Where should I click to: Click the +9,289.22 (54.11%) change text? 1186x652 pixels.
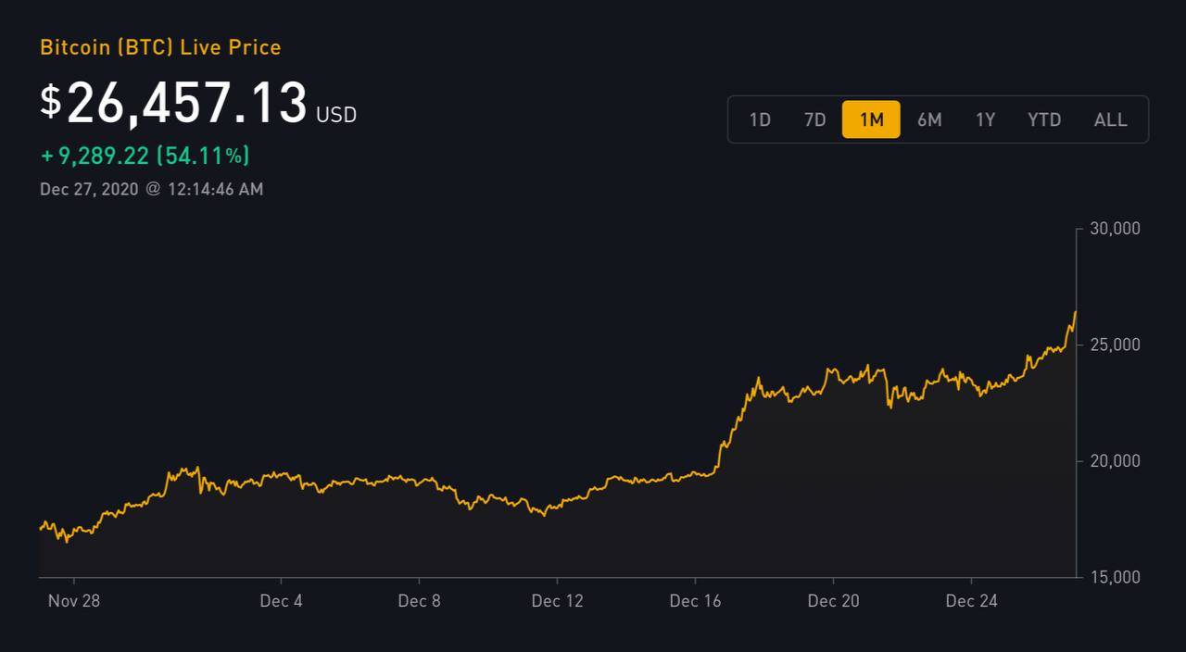click(145, 156)
